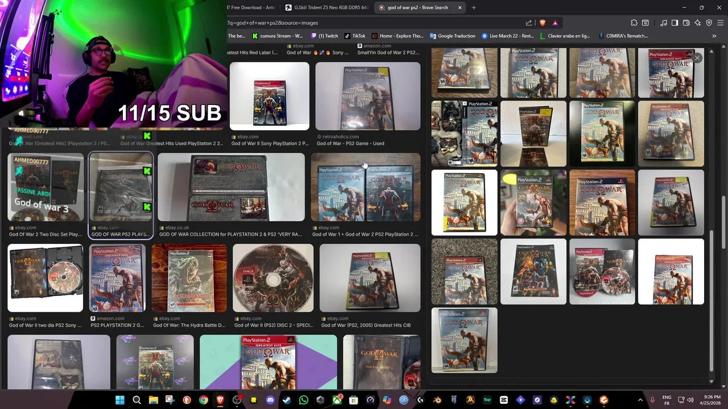
Task: Open DuckDuckGo browser from the taskbar
Action: click(187, 400)
